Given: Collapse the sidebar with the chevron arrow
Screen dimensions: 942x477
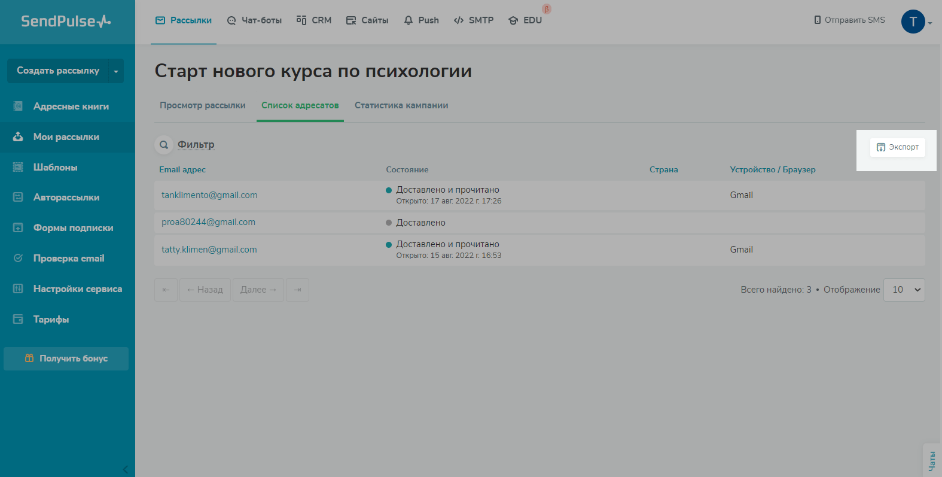Looking at the screenshot, I should pyautogui.click(x=125, y=469).
